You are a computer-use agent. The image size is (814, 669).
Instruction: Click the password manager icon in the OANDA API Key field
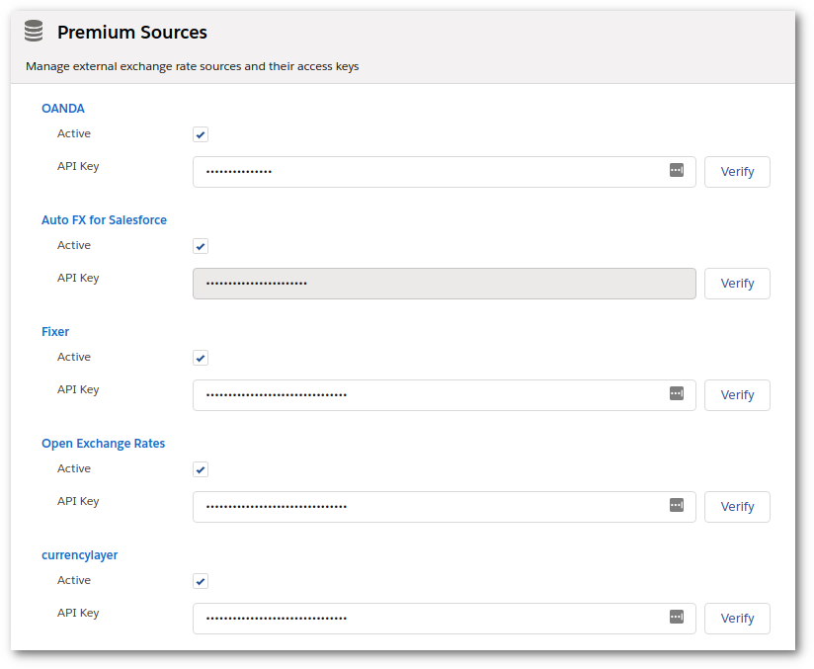click(x=676, y=170)
